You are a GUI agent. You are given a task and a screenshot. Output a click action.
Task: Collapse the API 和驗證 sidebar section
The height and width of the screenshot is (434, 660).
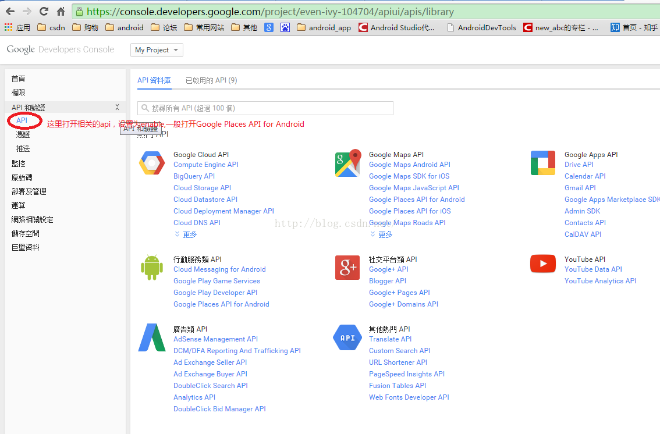[x=118, y=107]
